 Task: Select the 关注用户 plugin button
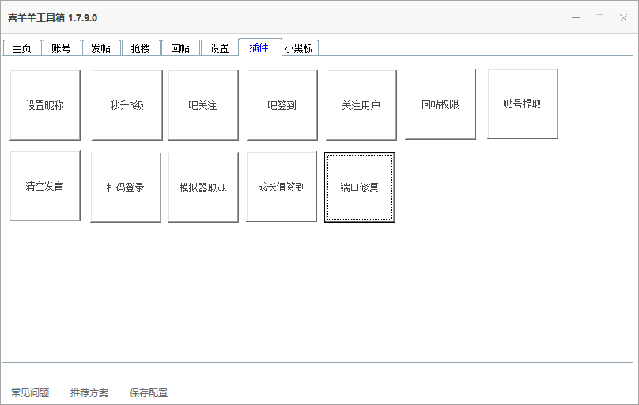click(x=361, y=105)
